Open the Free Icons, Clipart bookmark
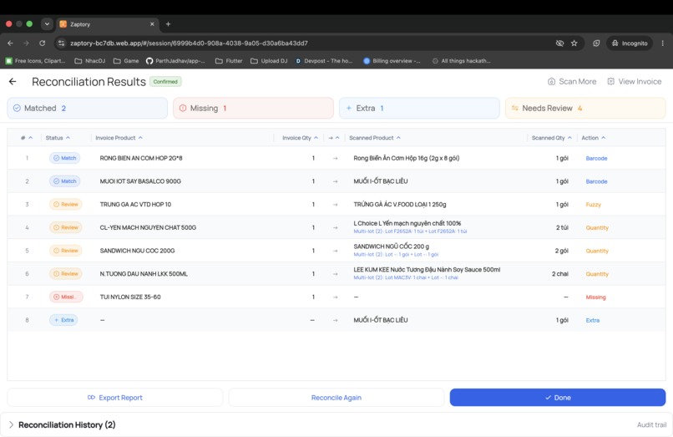The image size is (673, 437). point(36,61)
